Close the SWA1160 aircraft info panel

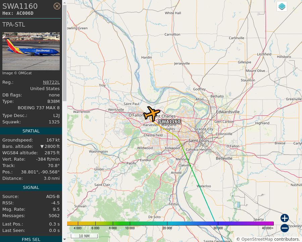coord(57,6)
